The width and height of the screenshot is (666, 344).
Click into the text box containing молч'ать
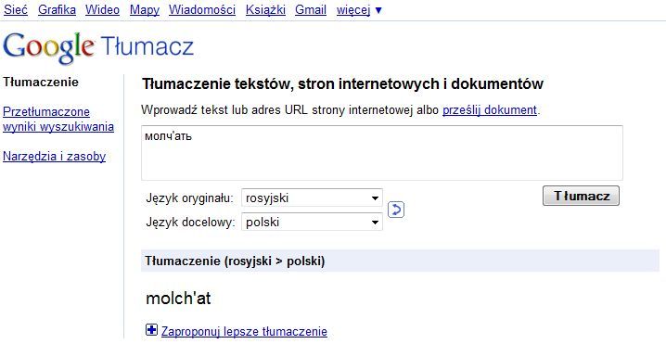[382, 153]
